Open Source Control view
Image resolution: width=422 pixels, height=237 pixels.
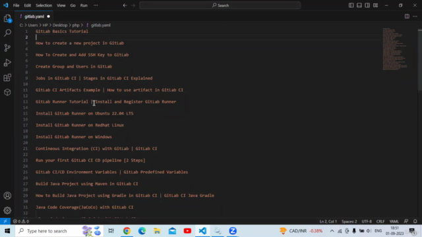[x=7, y=48]
